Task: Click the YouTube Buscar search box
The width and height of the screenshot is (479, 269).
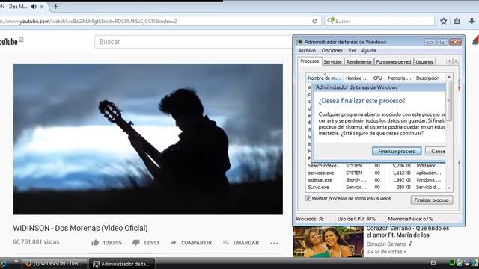Action: coord(193,42)
